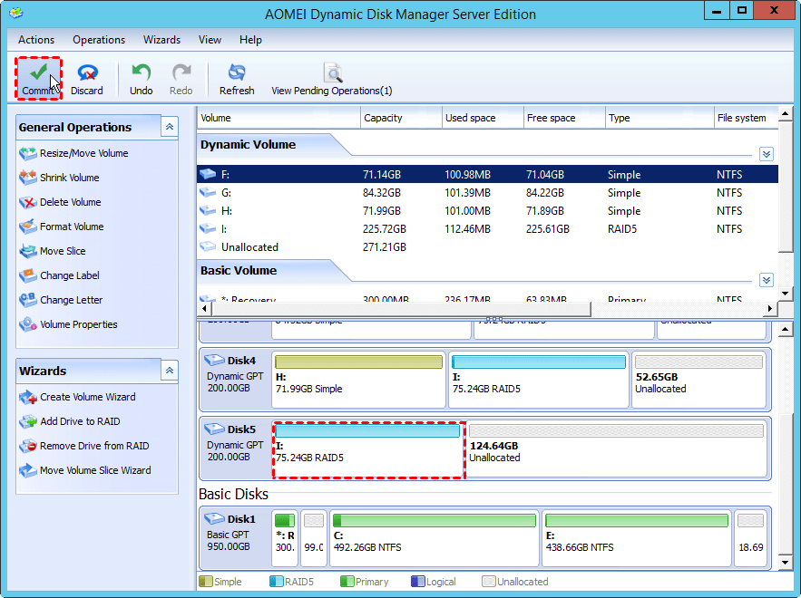Click Format Volume in General Operations
This screenshot has height=598, width=801.
pyautogui.click(x=71, y=227)
